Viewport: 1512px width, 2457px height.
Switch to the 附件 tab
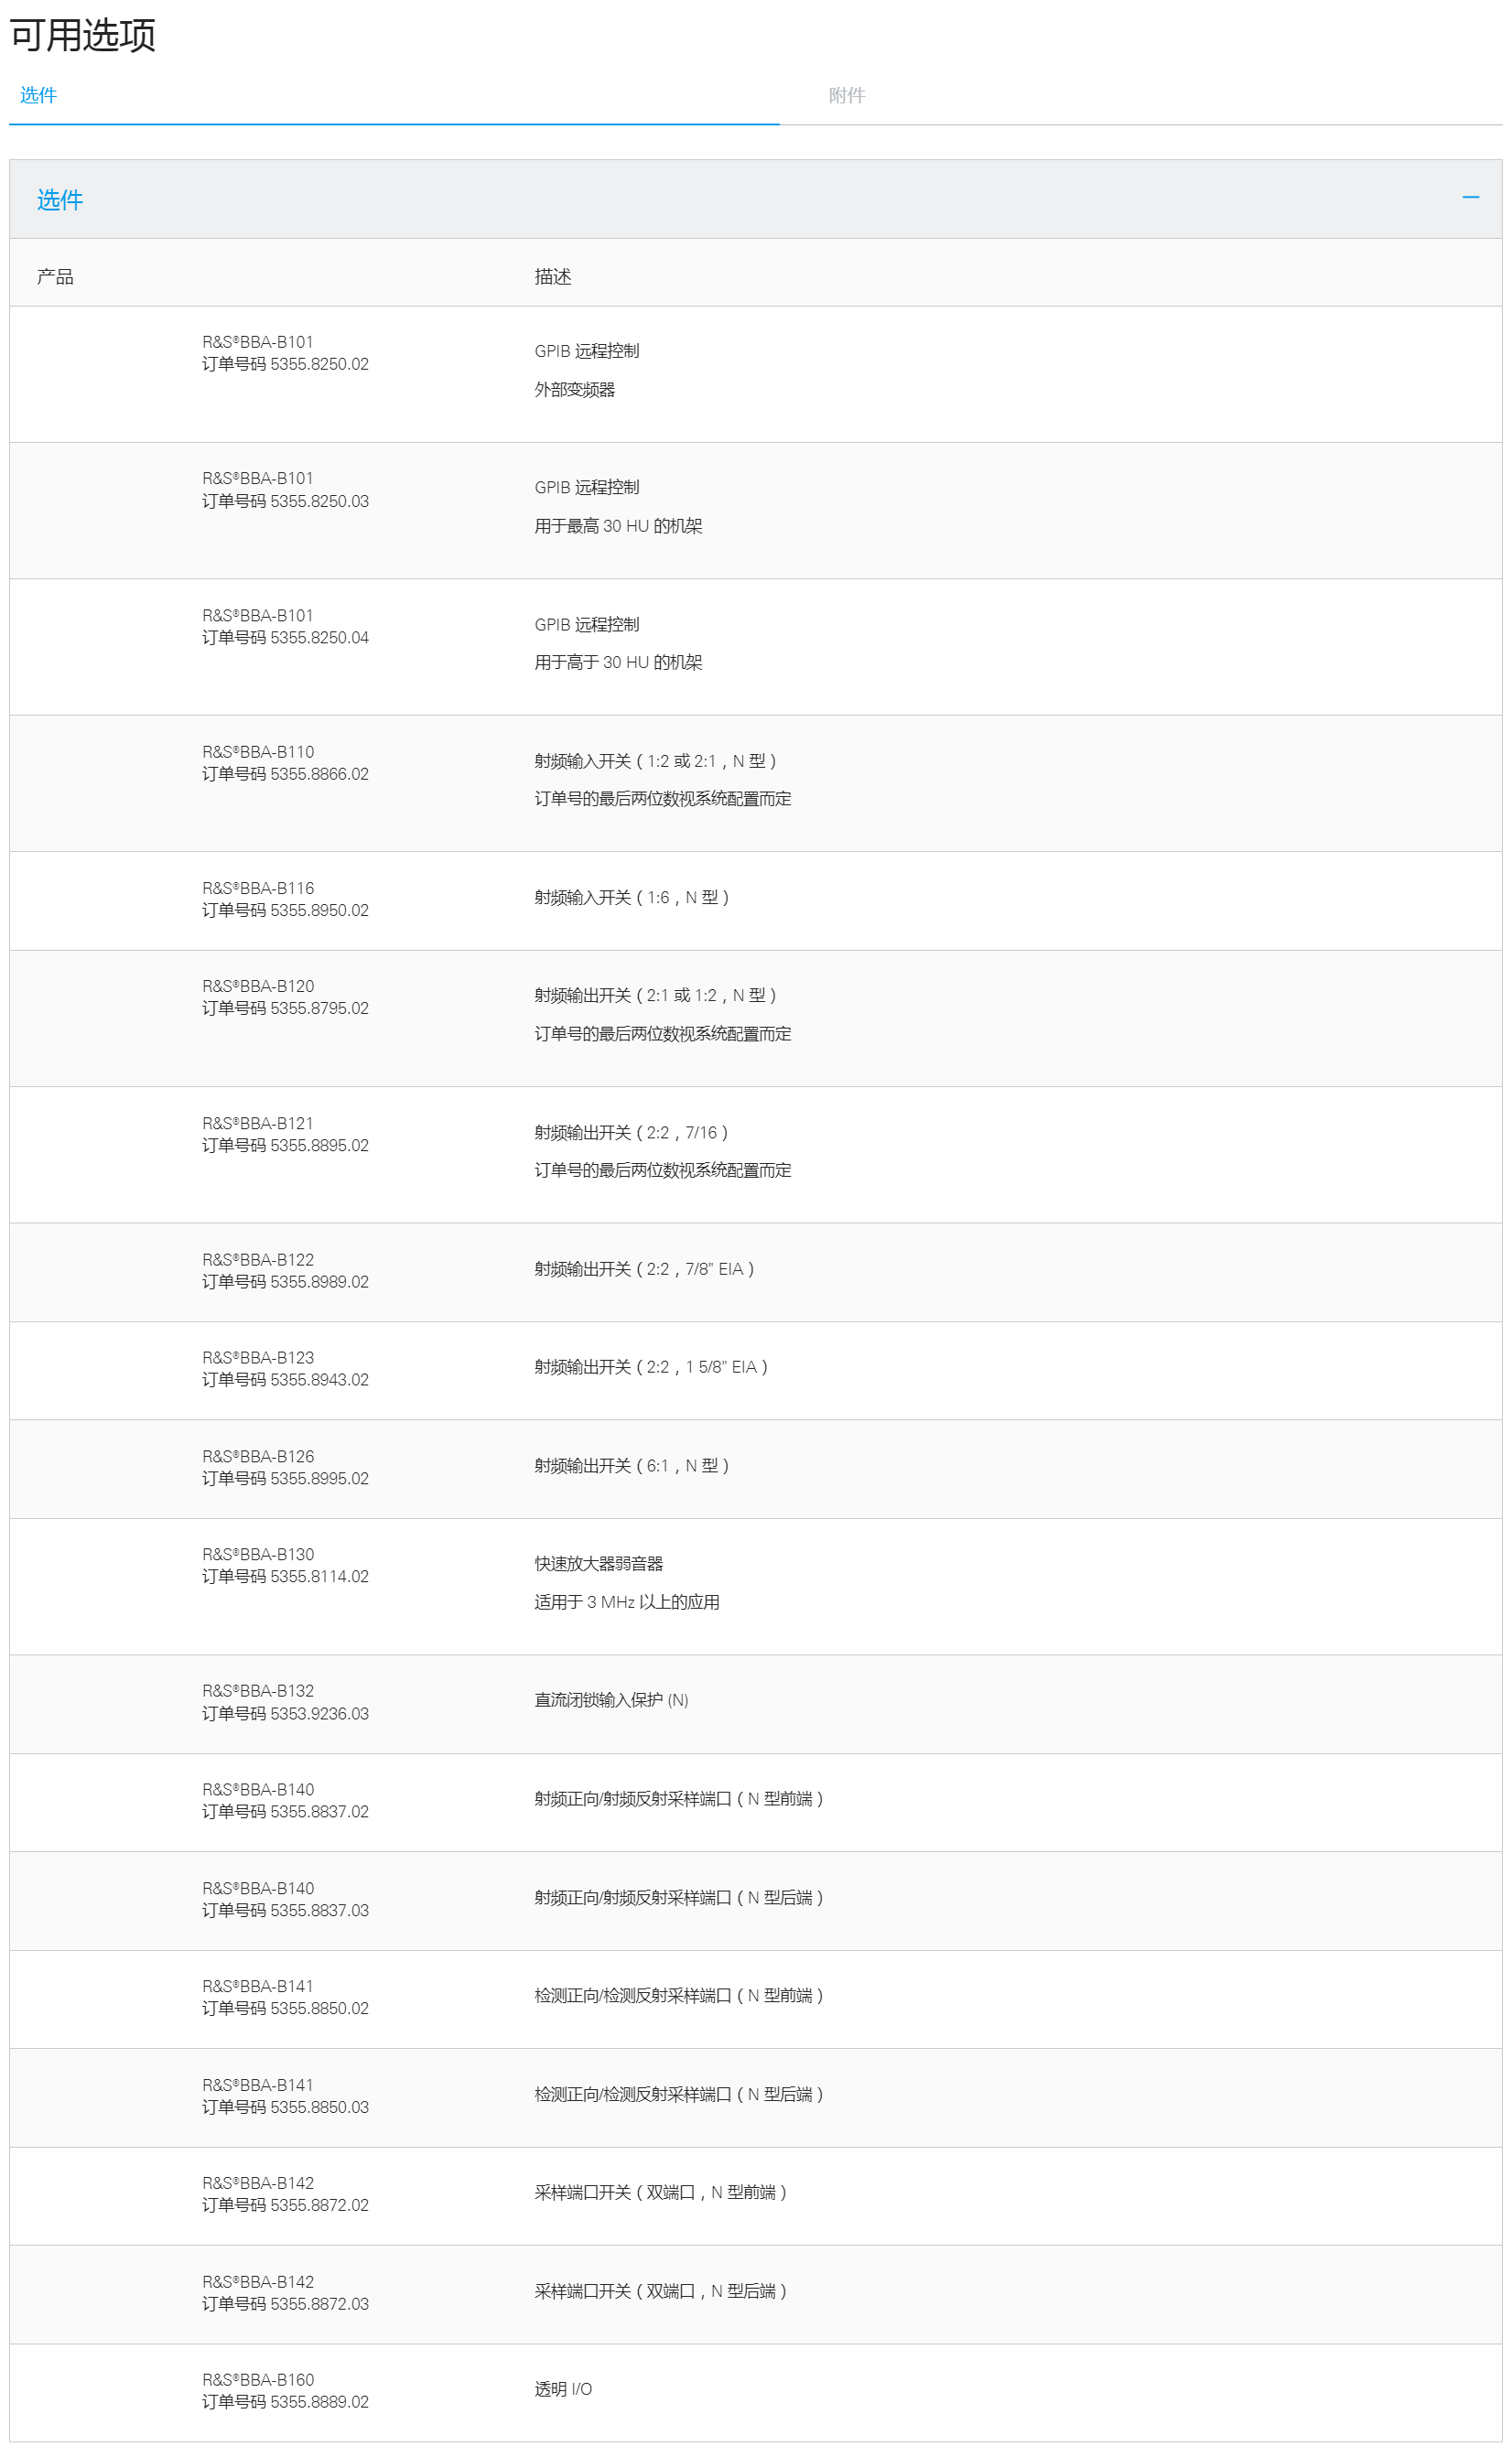point(846,95)
